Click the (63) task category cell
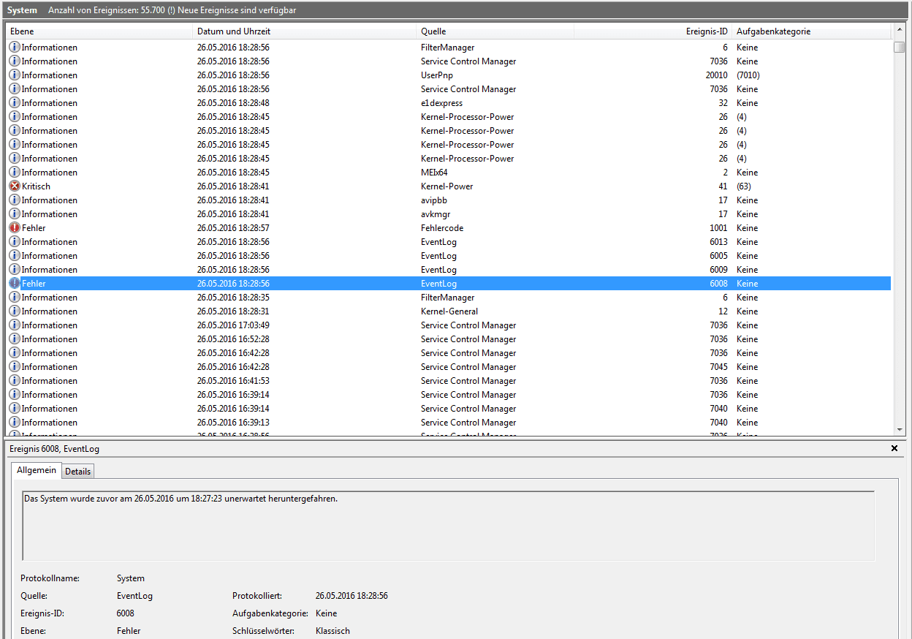912x639 pixels. coord(744,186)
